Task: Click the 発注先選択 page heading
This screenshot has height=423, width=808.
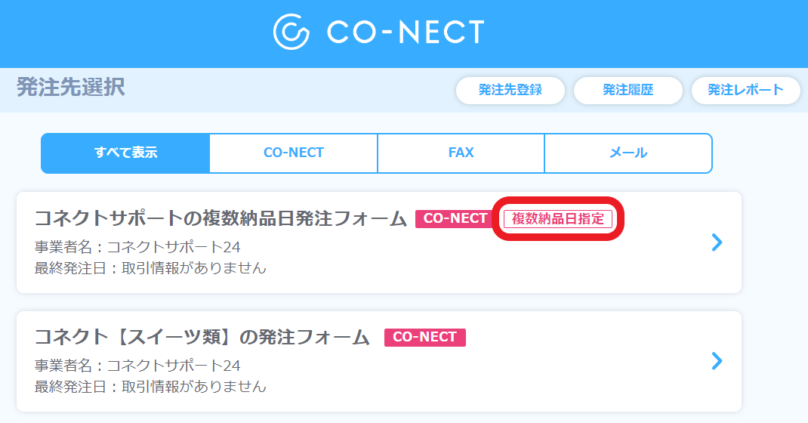Action: coord(70,87)
